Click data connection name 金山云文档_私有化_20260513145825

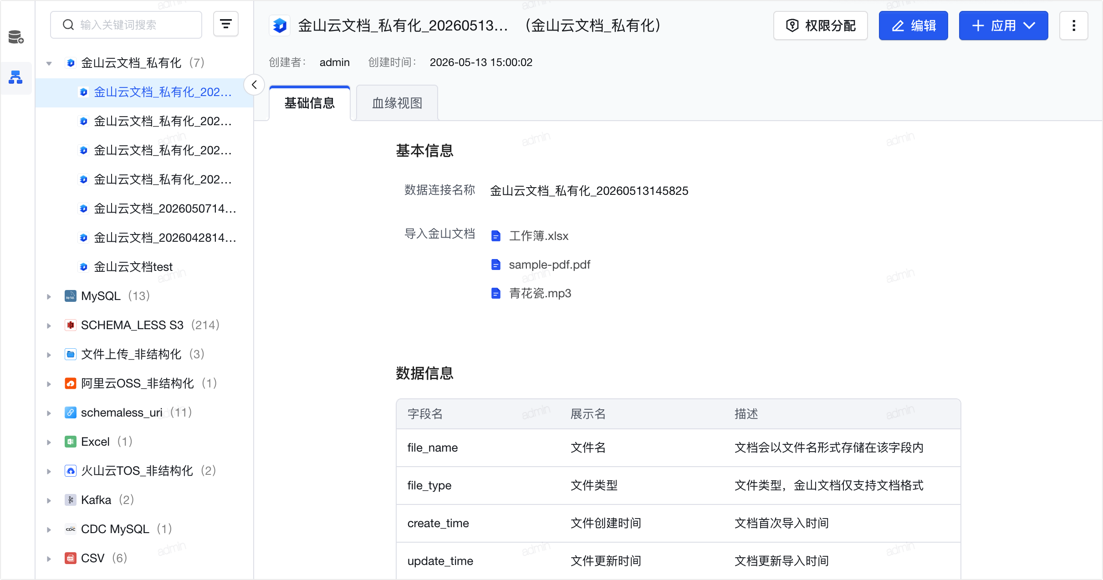point(589,191)
